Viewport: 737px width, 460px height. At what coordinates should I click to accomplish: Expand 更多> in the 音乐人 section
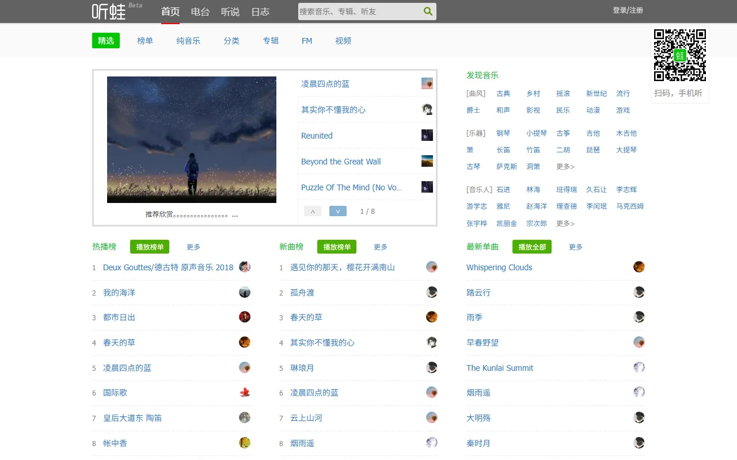click(x=565, y=223)
